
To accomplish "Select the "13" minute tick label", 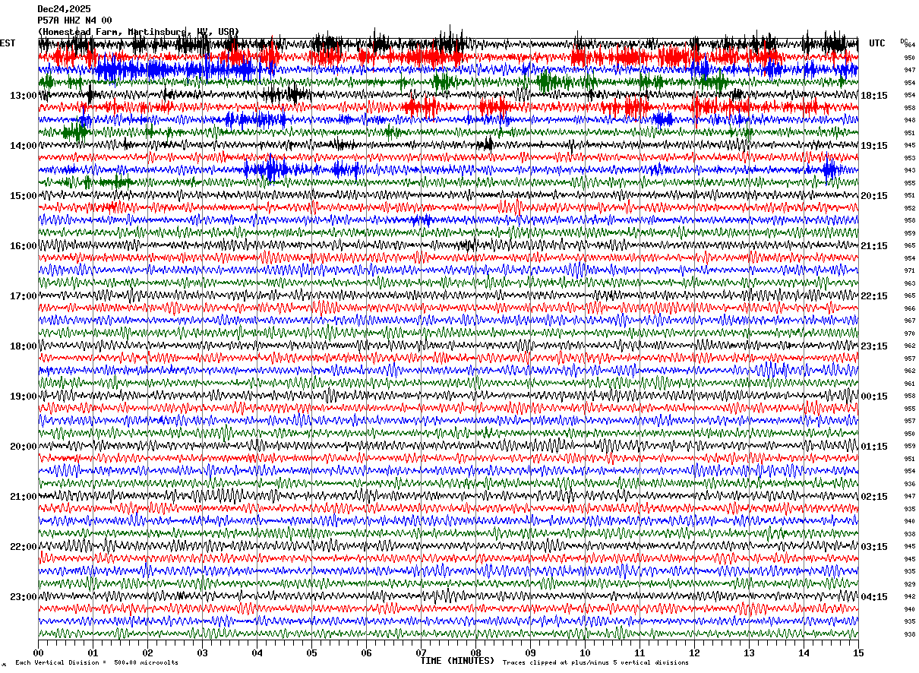I will 749,652.
